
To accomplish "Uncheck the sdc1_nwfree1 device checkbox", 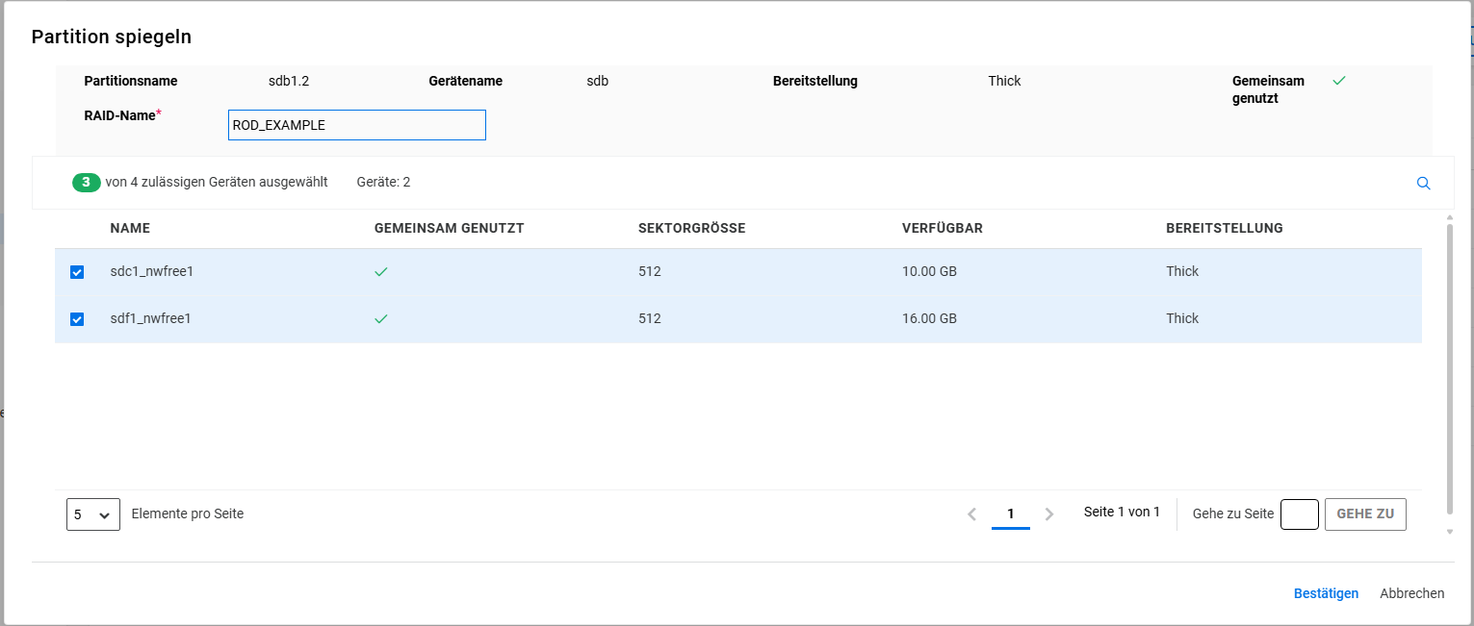I will click(x=77, y=272).
